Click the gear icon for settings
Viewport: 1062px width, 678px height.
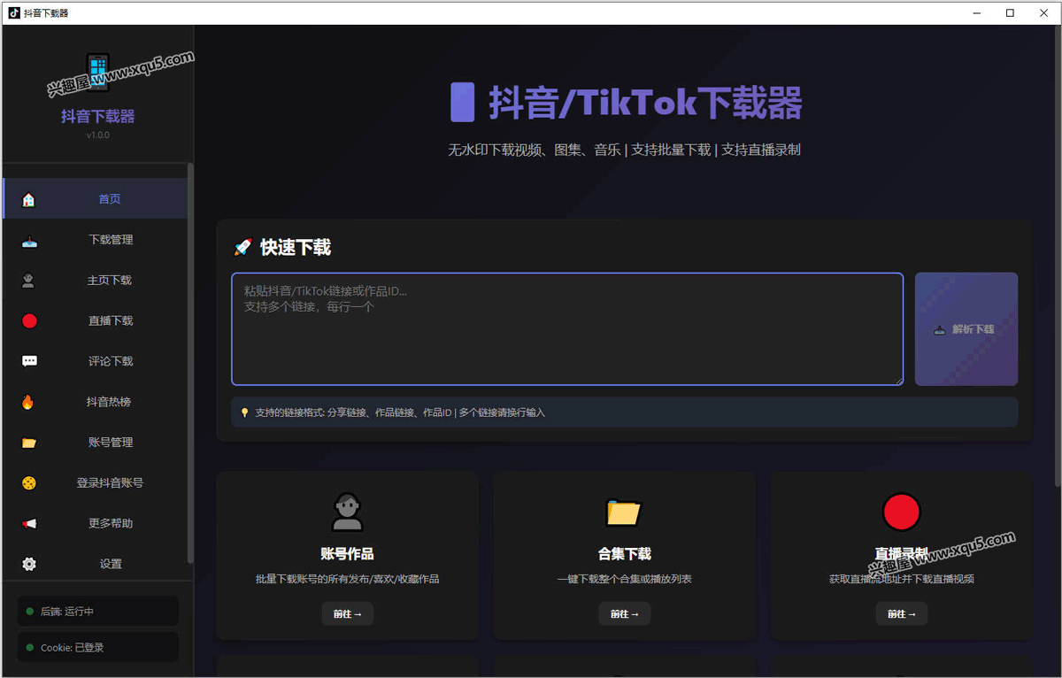(x=29, y=564)
